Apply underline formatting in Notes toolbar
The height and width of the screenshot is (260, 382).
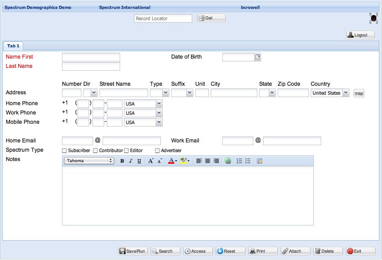point(139,161)
